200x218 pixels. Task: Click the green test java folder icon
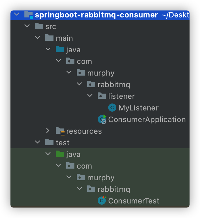pyautogui.click(x=60, y=154)
